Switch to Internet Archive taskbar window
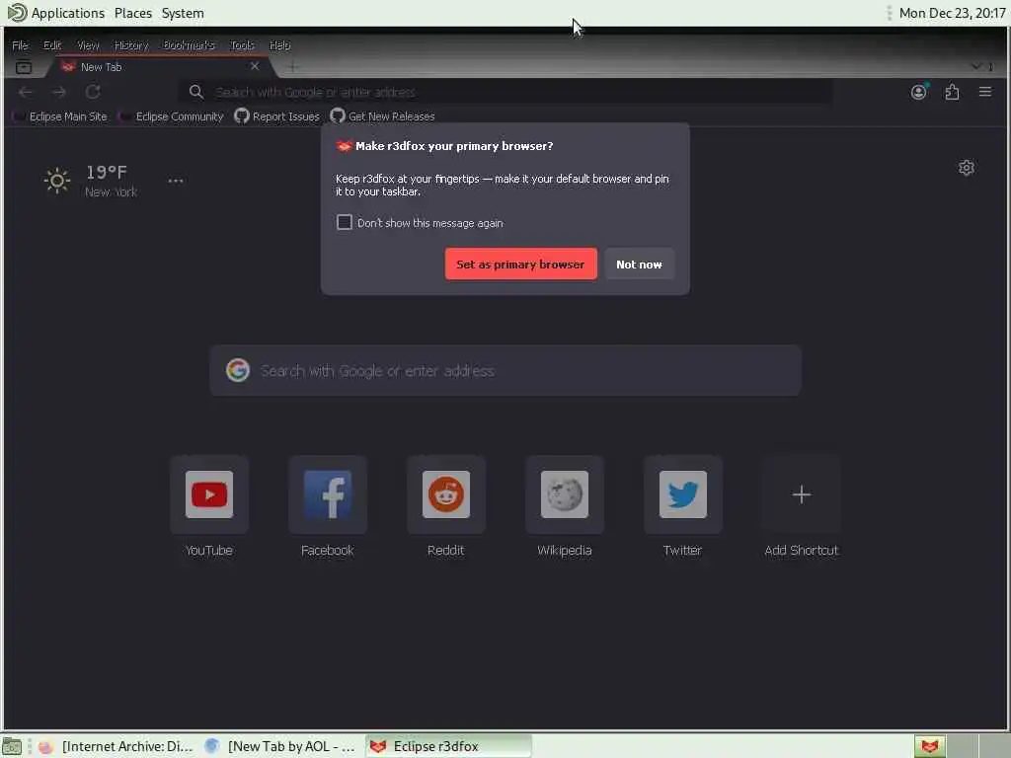The width and height of the screenshot is (1011, 758). click(x=117, y=746)
